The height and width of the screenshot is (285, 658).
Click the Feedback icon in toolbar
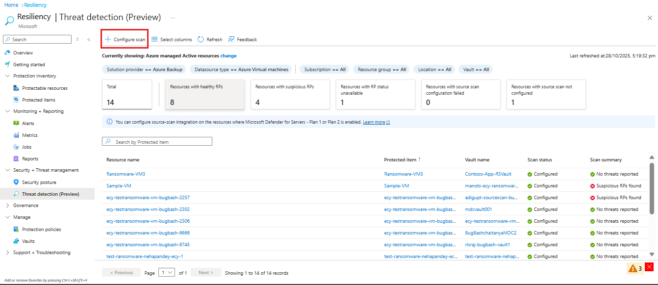click(231, 39)
